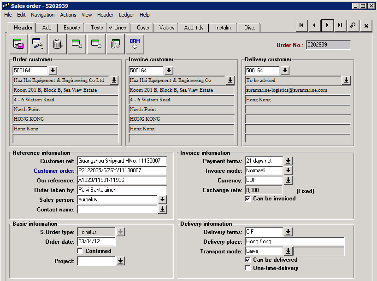Switch to the Add. tab
Image resolution: width=377 pixels, height=281 pixels.
pyautogui.click(x=47, y=28)
